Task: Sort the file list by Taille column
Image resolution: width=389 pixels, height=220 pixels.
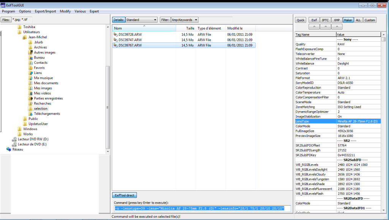Action: point(186,28)
